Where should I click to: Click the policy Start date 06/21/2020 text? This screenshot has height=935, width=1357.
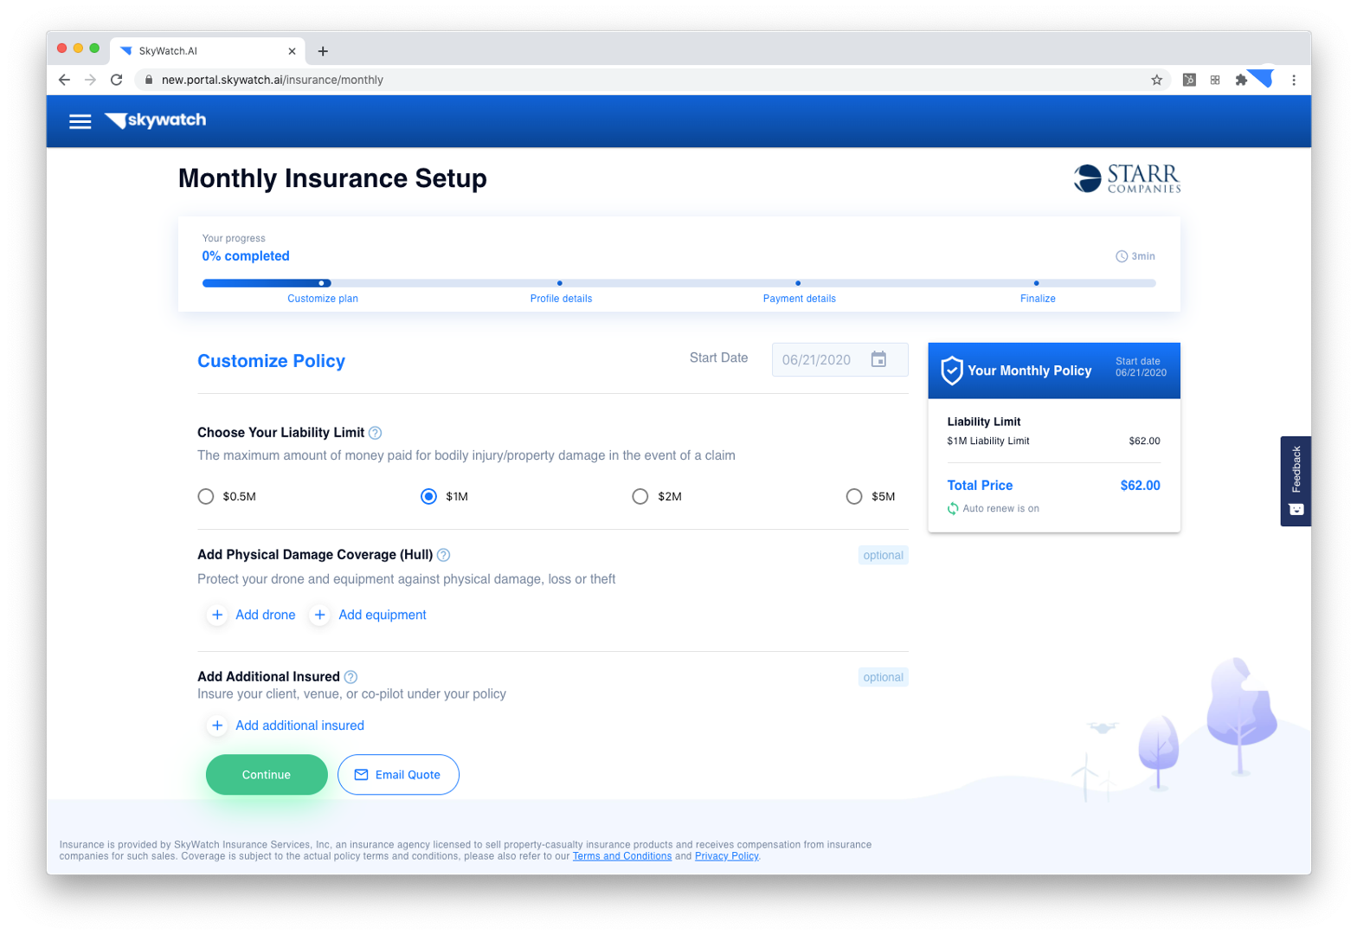[1141, 367]
